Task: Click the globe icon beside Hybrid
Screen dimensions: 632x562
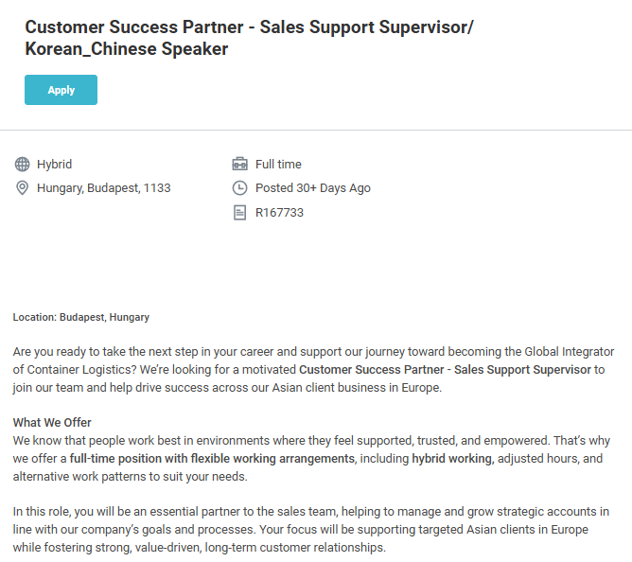Action: point(23,165)
